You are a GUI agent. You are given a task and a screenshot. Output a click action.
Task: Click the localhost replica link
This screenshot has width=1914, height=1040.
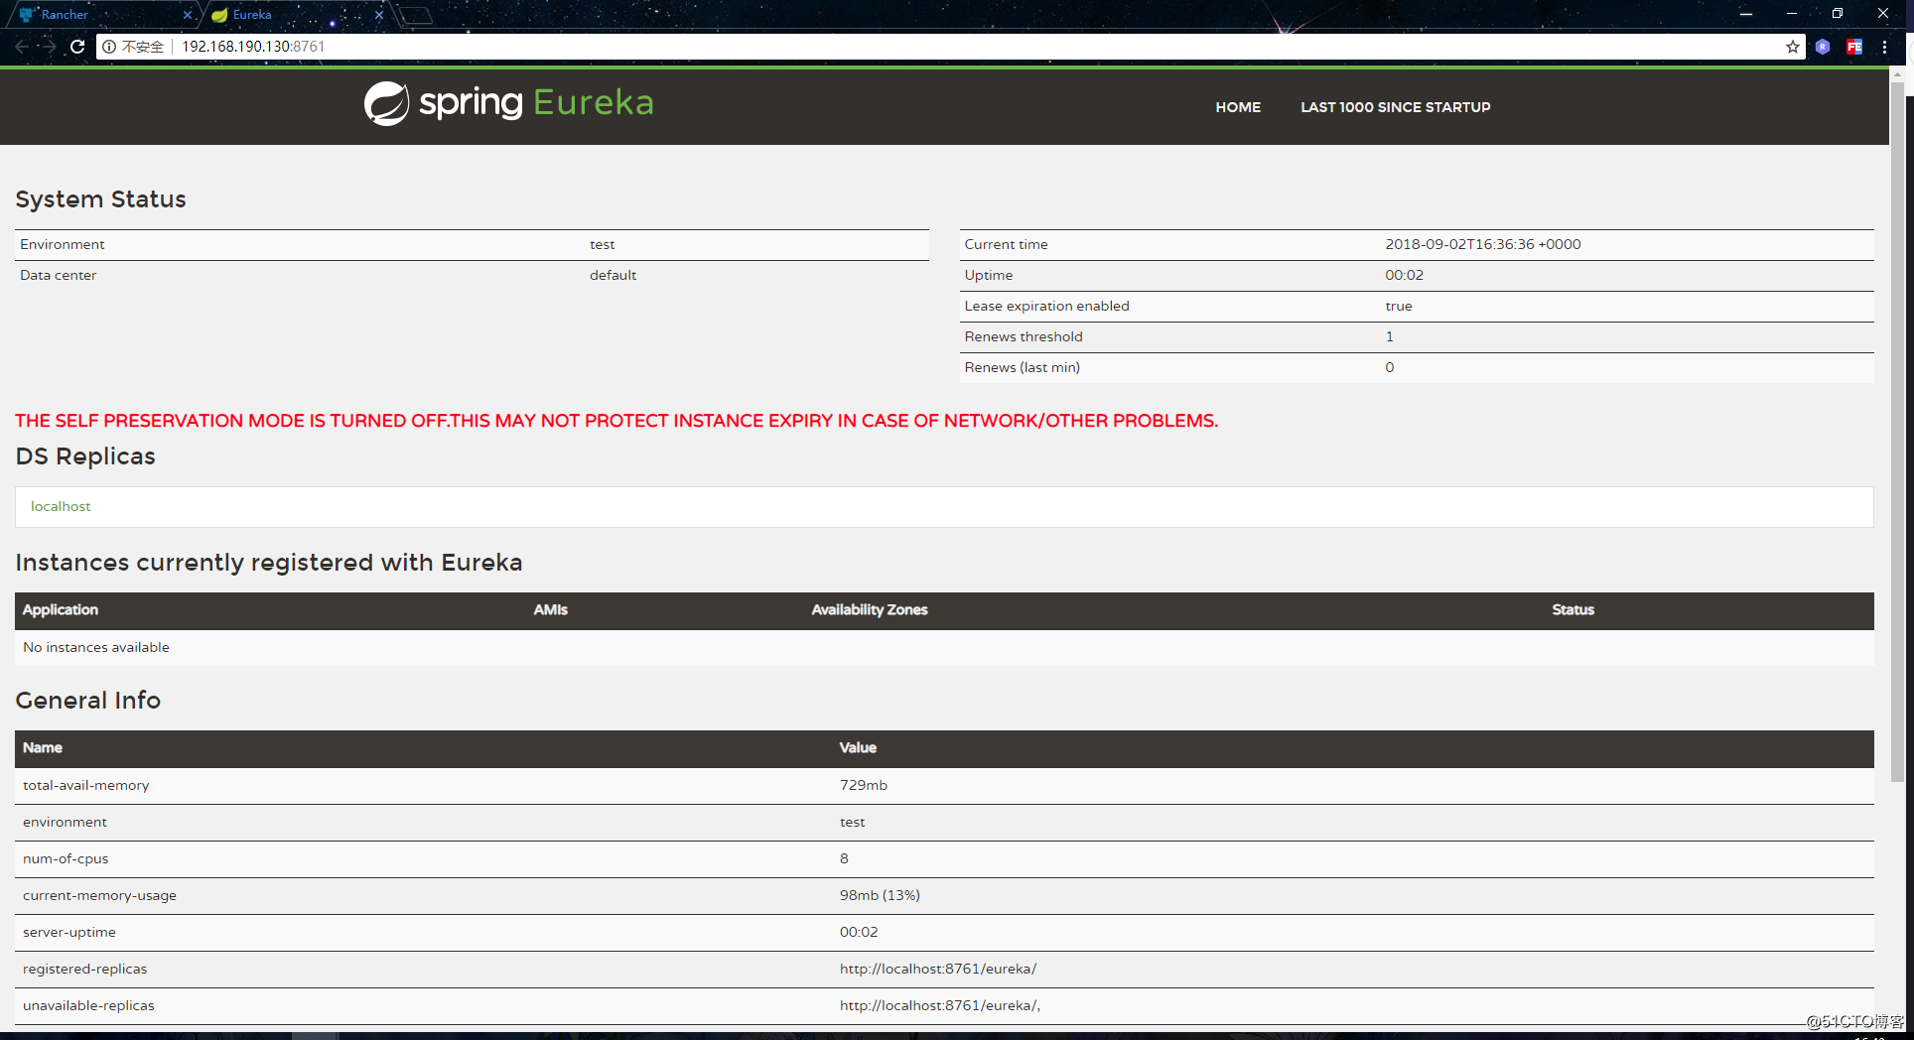tap(61, 506)
